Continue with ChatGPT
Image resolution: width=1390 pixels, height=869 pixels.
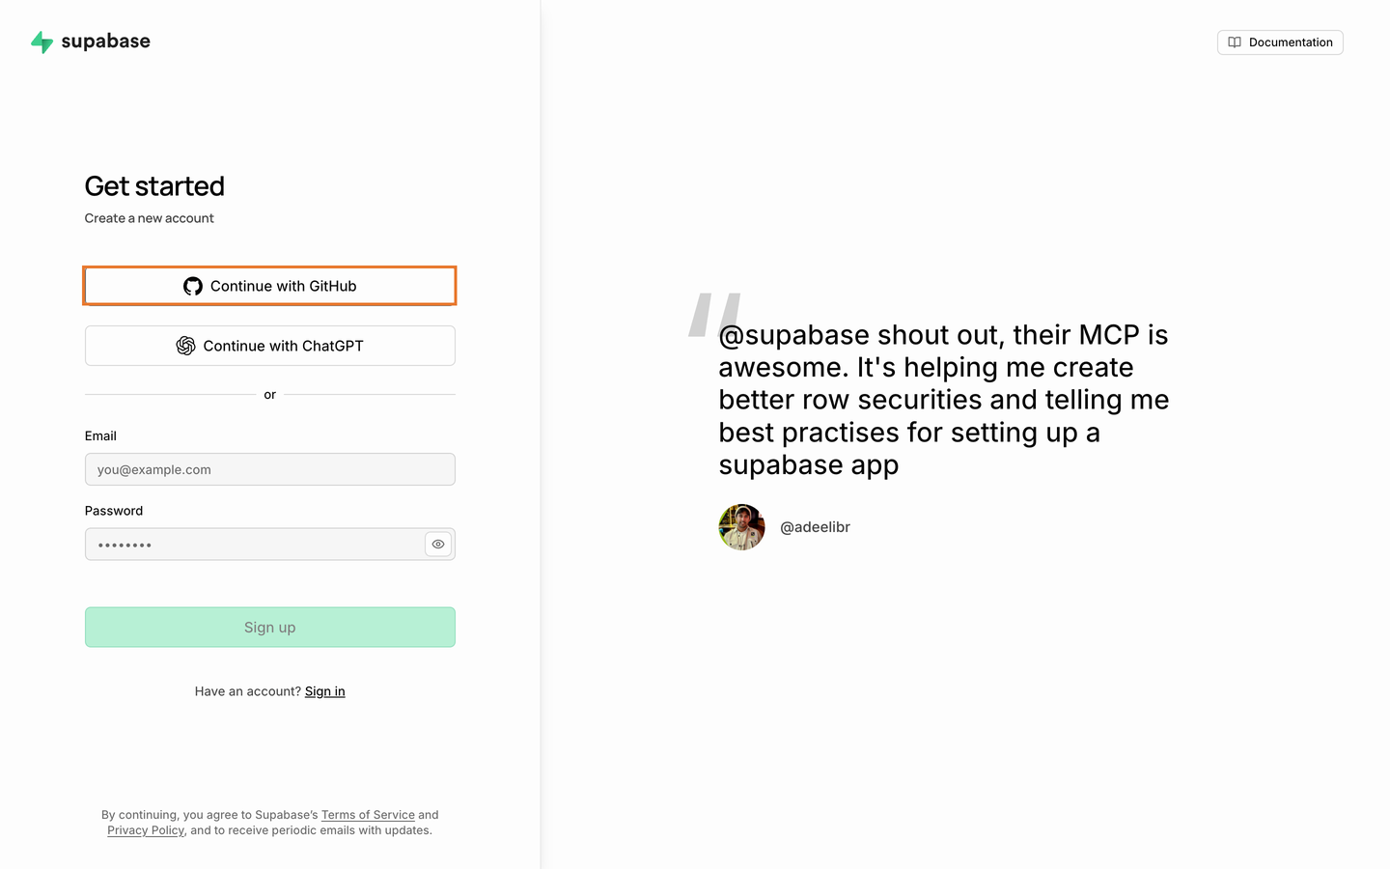(x=270, y=346)
